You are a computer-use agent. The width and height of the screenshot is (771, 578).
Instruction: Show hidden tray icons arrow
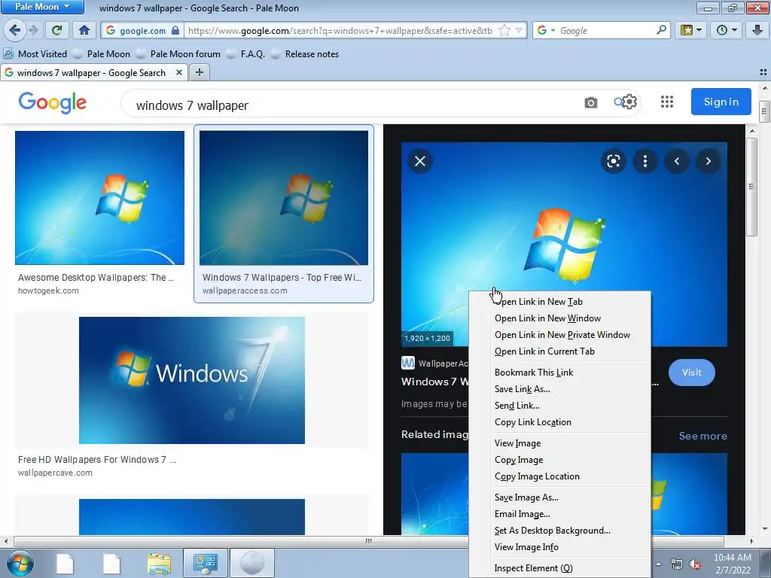coord(658,564)
